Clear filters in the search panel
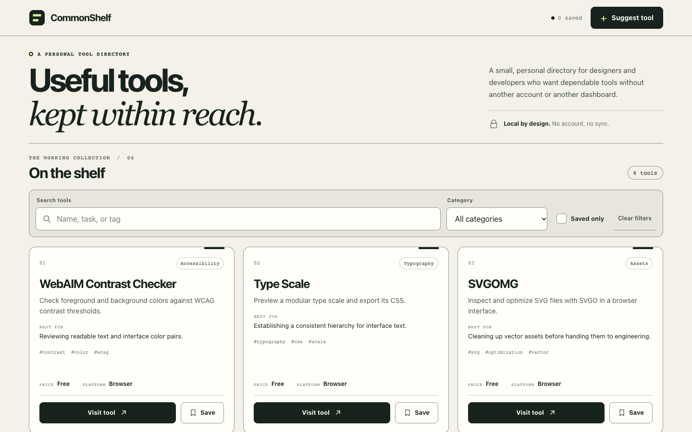The width and height of the screenshot is (692, 432). (635, 218)
